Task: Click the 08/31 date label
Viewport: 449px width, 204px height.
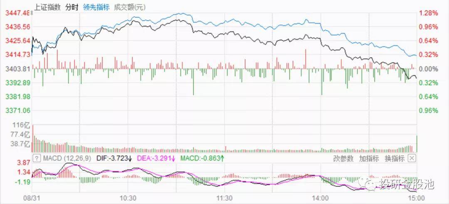Action: (x=32, y=198)
